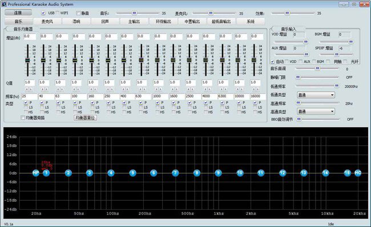371x227 pixels.
Task: Enable the WIFI checkbox
Action: tap(58, 13)
